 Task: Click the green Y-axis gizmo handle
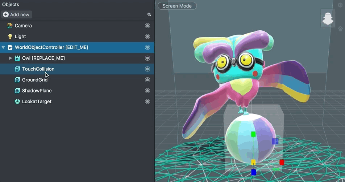(x=253, y=134)
